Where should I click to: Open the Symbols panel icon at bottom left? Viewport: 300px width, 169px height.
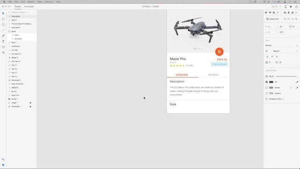3,160
